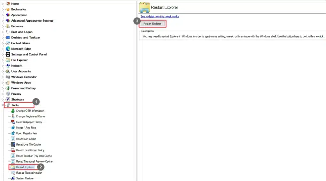Click the File Explorer folder icon

[8, 60]
